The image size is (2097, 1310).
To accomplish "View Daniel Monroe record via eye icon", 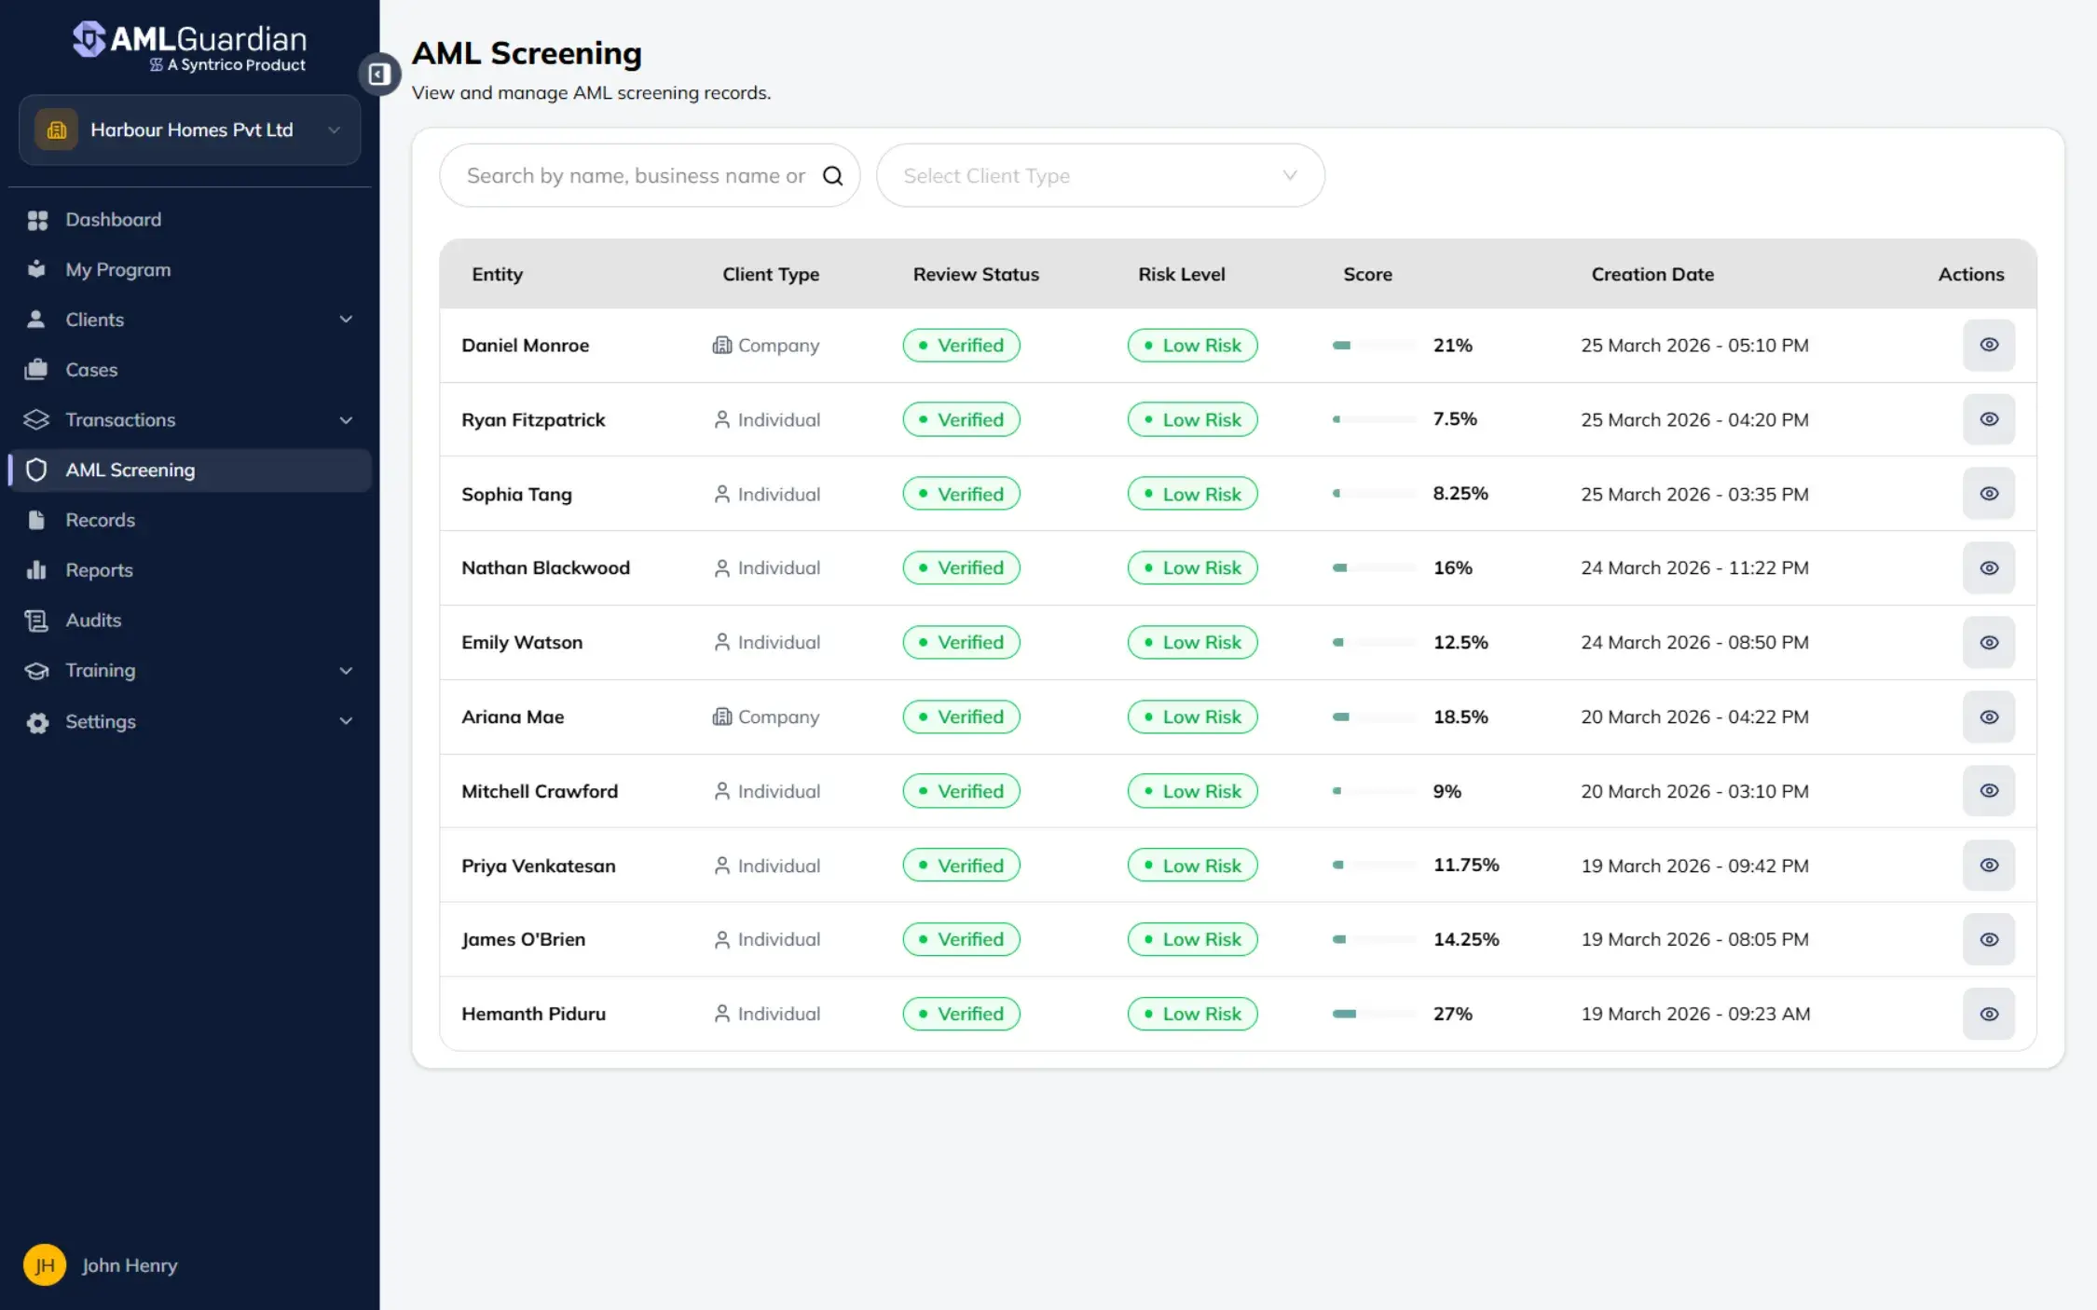I will (x=1988, y=345).
